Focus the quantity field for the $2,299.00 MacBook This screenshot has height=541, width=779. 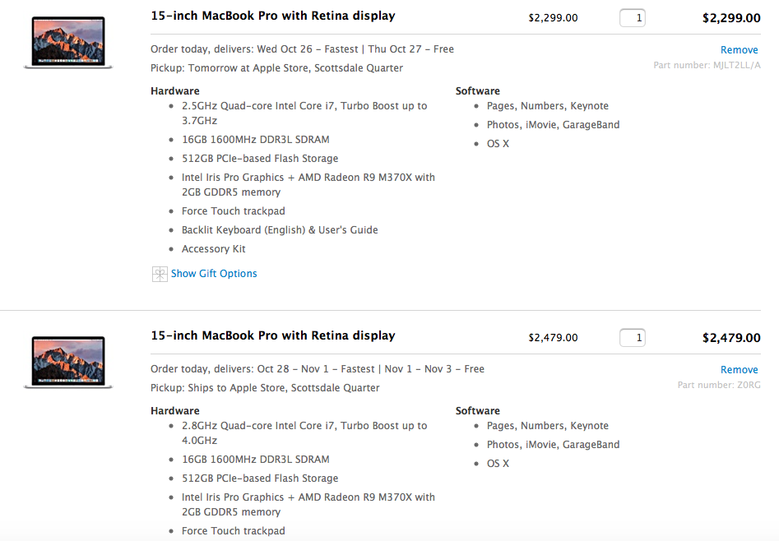tap(632, 17)
